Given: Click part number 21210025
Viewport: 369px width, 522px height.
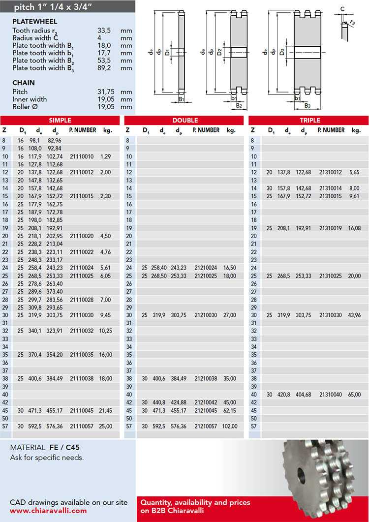Looking at the screenshot, I should pos(206,276).
